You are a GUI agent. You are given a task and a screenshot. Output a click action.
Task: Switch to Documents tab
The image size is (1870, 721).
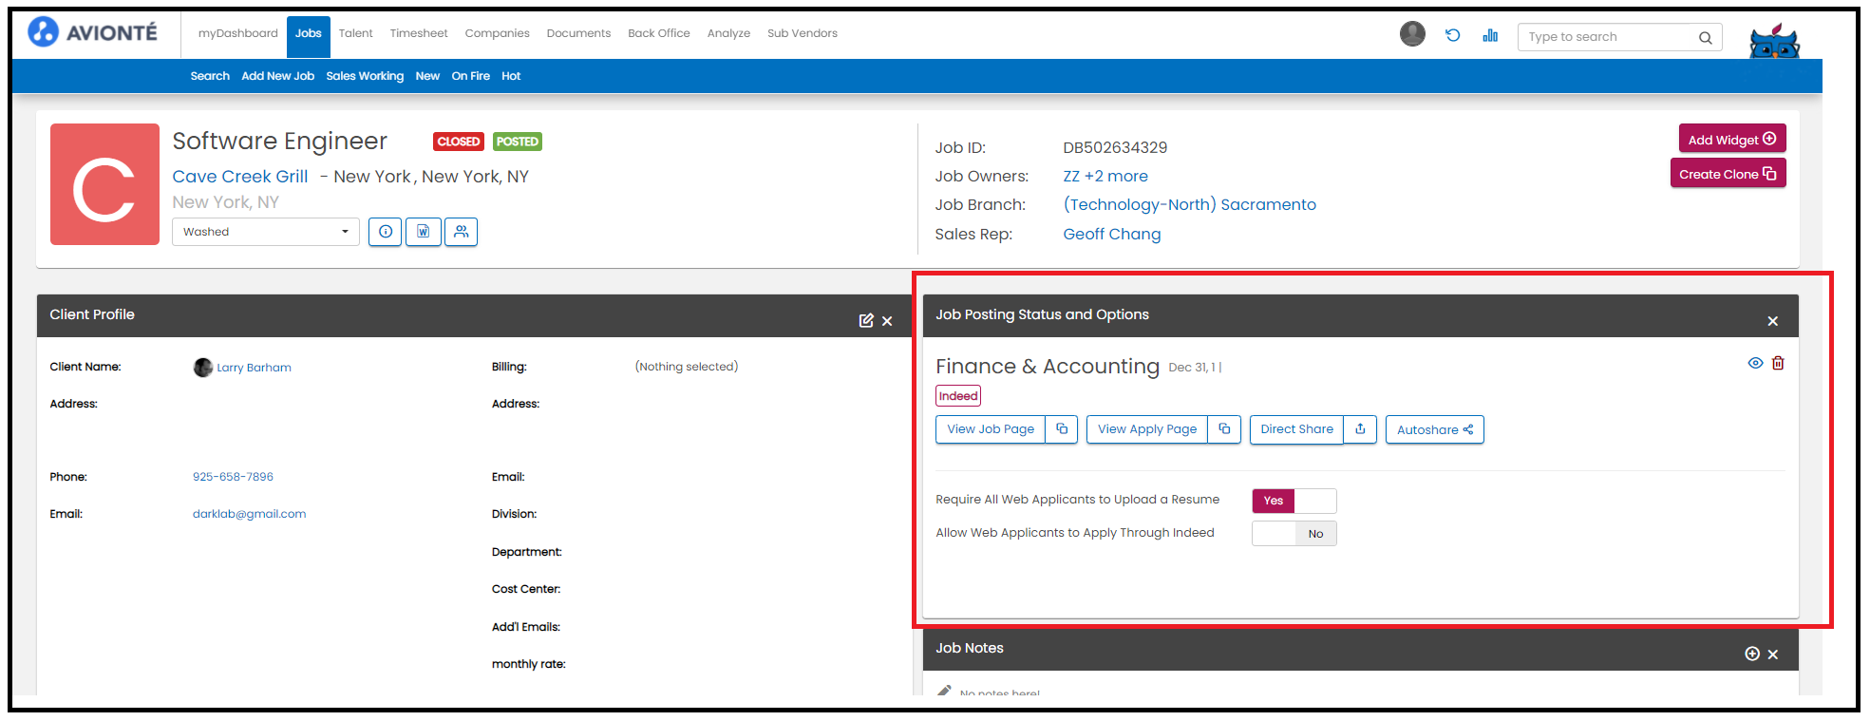click(578, 33)
